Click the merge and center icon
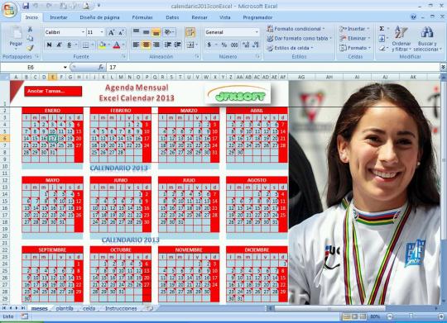 tap(191, 45)
